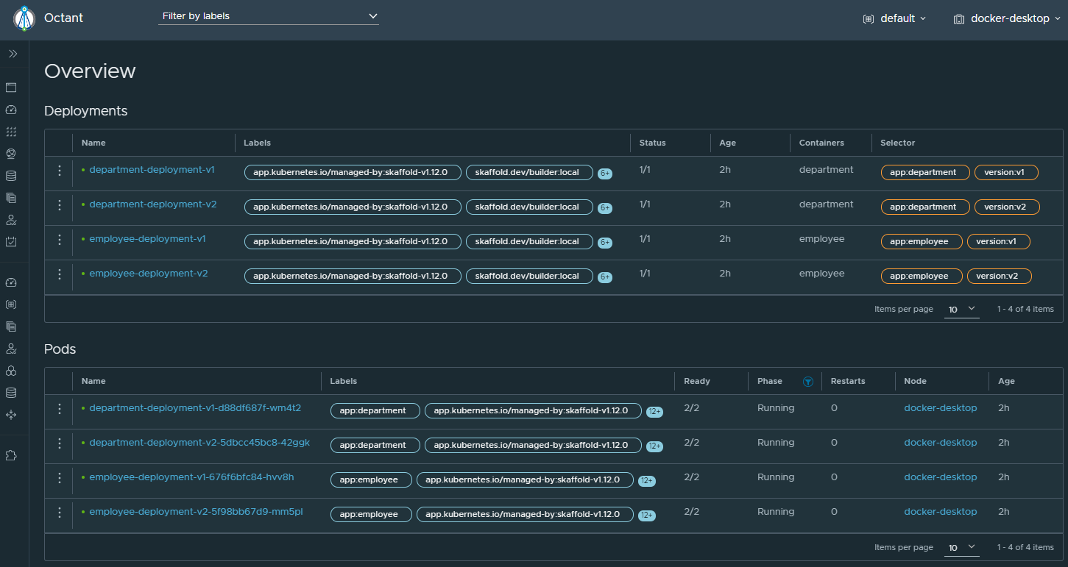Open the Filter by labels dropdown

269,16
